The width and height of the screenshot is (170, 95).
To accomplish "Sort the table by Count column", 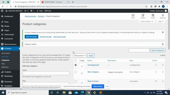I will pos(155,60).
